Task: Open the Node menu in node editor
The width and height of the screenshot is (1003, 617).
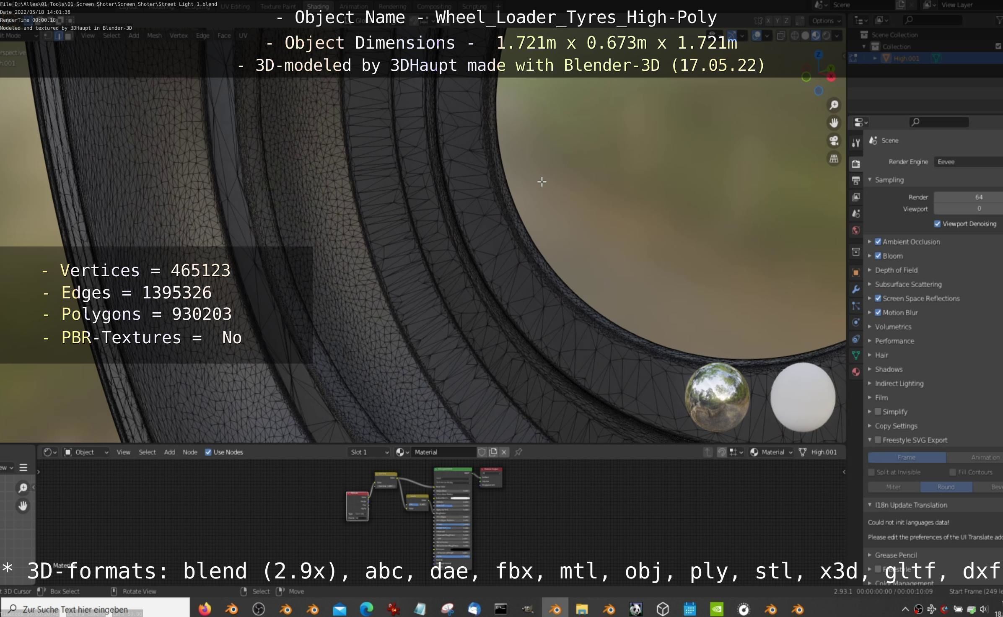Action: coord(190,452)
